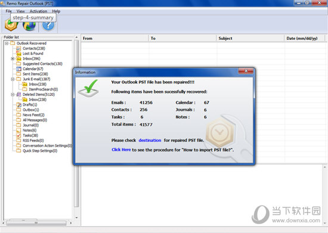Image resolution: width=328 pixels, height=233 pixels.
Task: Click preview pane scroll up arrow
Action: coord(324,167)
